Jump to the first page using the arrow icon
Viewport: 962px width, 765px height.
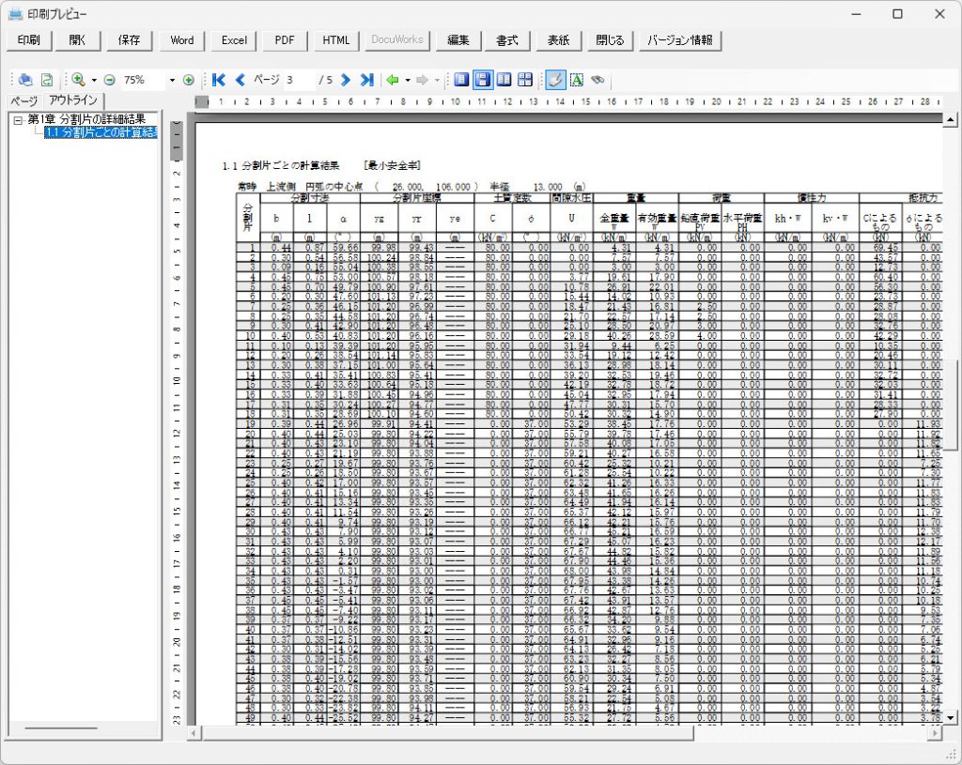[x=219, y=80]
